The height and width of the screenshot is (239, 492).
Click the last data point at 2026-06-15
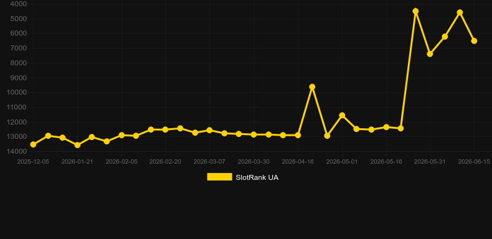[x=474, y=41]
